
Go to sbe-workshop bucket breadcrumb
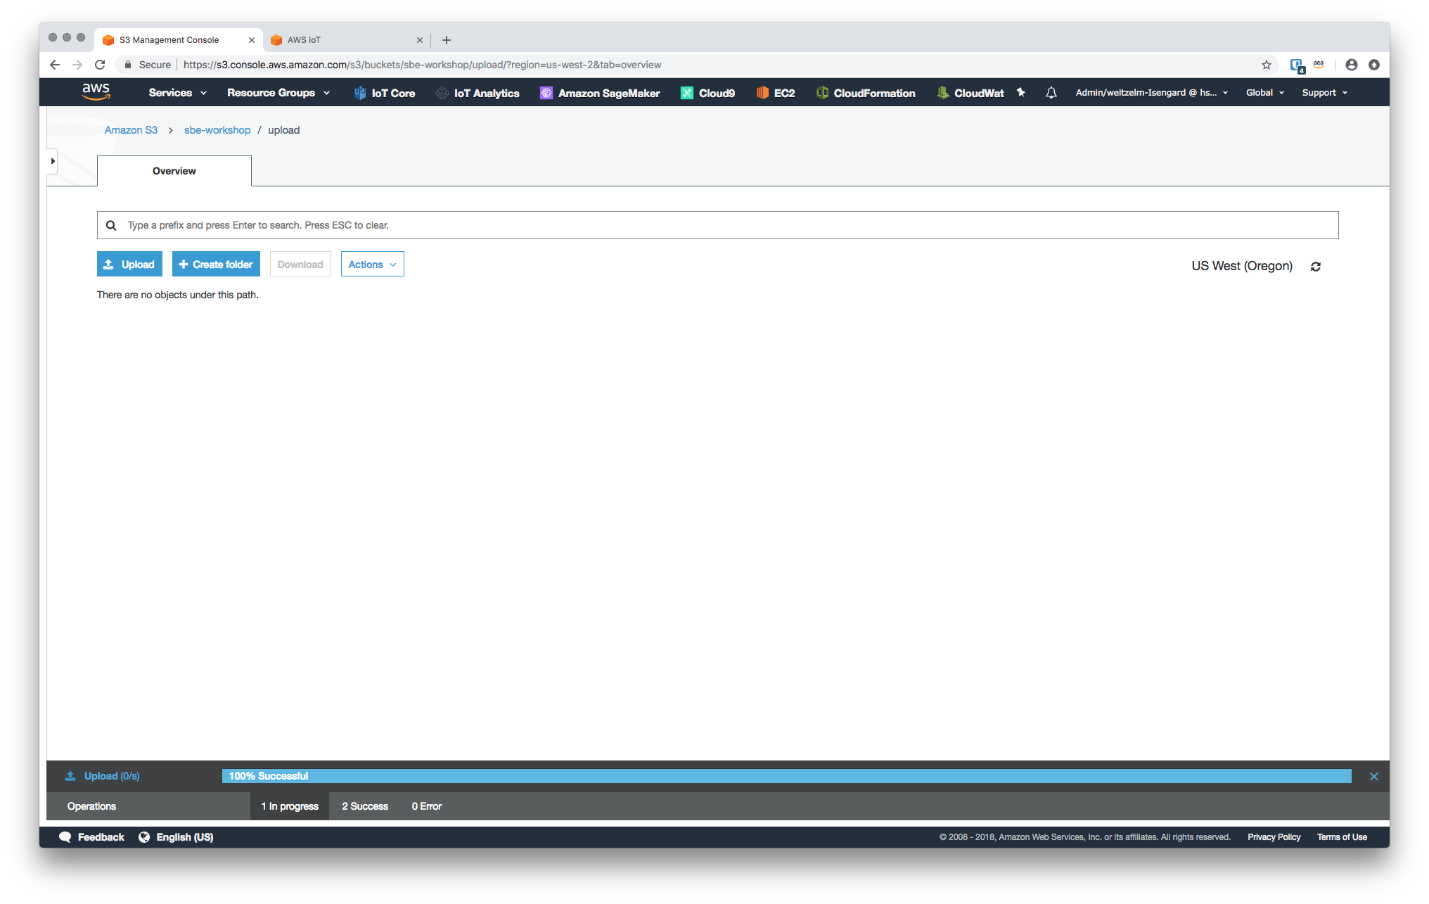(217, 130)
